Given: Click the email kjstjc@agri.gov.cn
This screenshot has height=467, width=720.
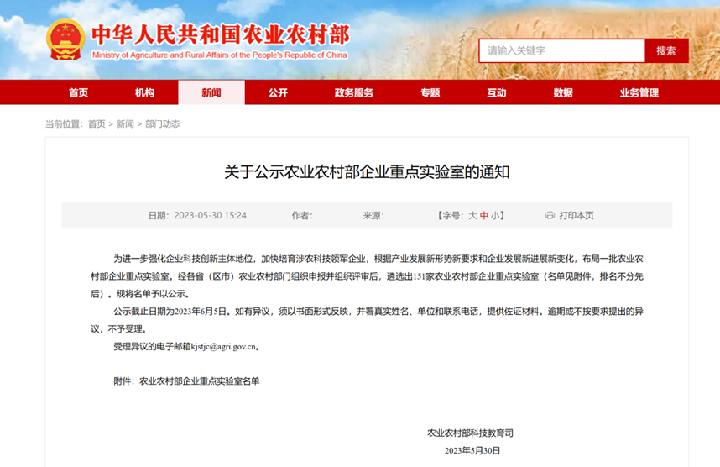Looking at the screenshot, I should (223, 347).
